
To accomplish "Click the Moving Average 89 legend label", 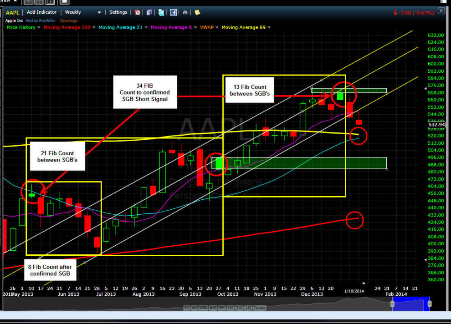I will click(244, 27).
